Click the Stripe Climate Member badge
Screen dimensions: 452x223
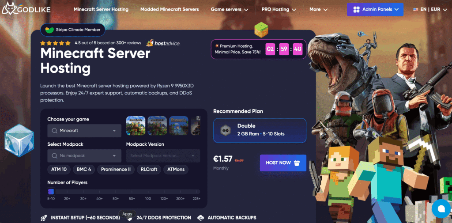(73, 30)
